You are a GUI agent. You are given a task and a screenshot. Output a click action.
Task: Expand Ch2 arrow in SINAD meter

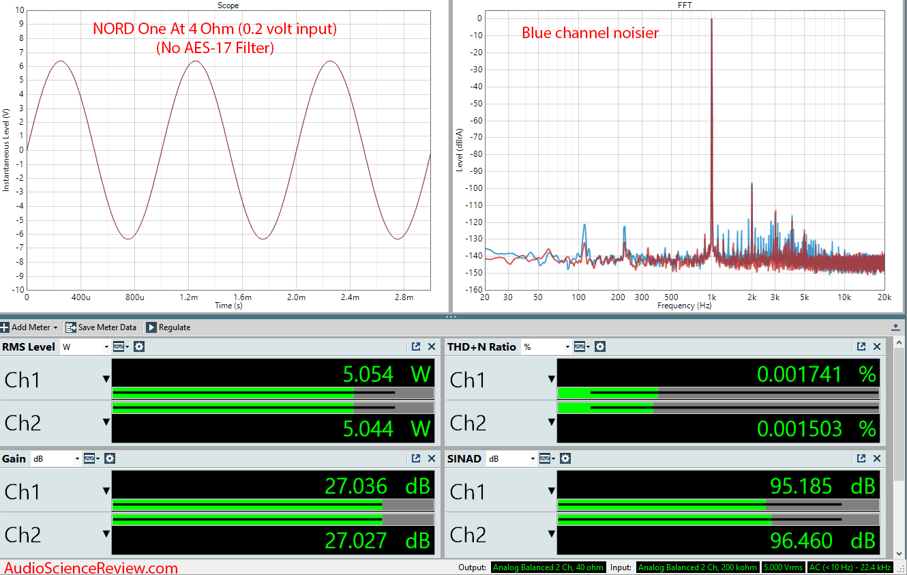551,534
